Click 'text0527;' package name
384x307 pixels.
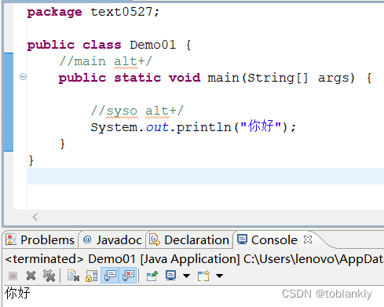coord(125,12)
